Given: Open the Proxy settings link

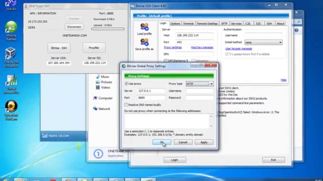Looking at the screenshot, I should [173, 47].
